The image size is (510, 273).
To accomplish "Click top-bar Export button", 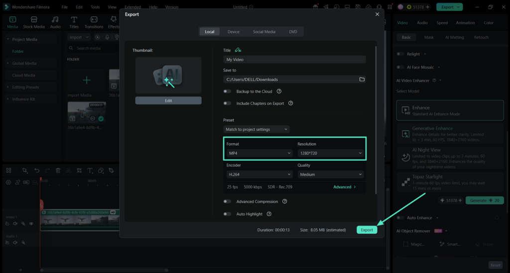I will (x=449, y=7).
